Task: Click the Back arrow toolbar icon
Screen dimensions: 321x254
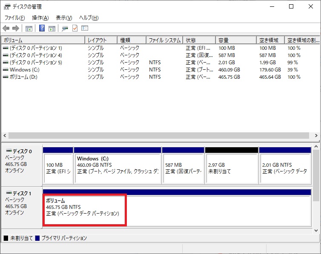Action: [6, 29]
